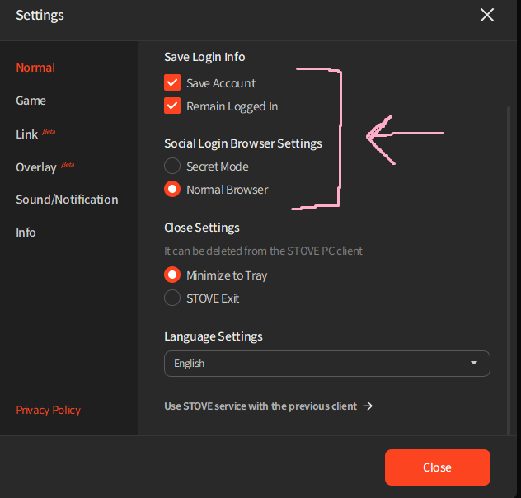Switch to the Game settings tab
The width and height of the screenshot is (521, 498).
coord(31,101)
